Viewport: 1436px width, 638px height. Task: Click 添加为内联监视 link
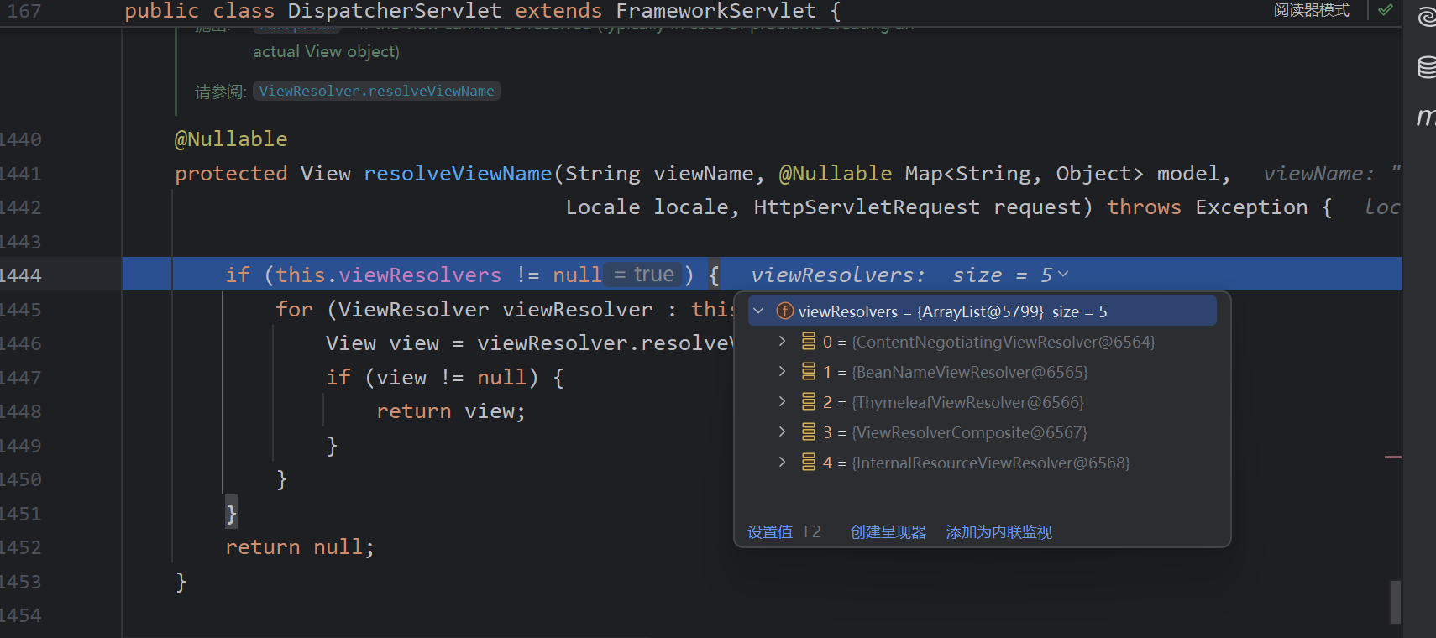[x=999, y=532]
